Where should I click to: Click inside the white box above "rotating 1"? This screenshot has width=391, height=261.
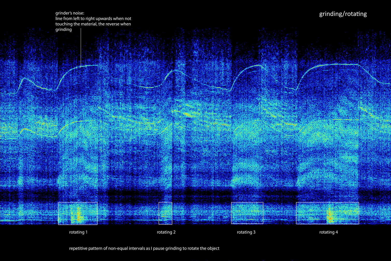click(65, 210)
